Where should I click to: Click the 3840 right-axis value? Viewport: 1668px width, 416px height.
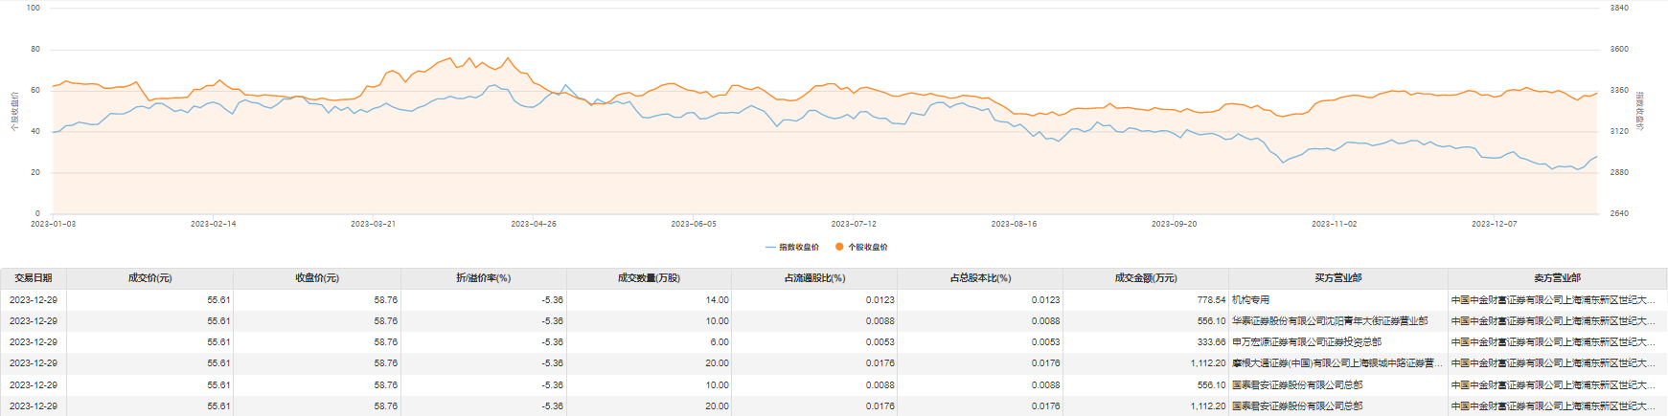tap(1619, 8)
